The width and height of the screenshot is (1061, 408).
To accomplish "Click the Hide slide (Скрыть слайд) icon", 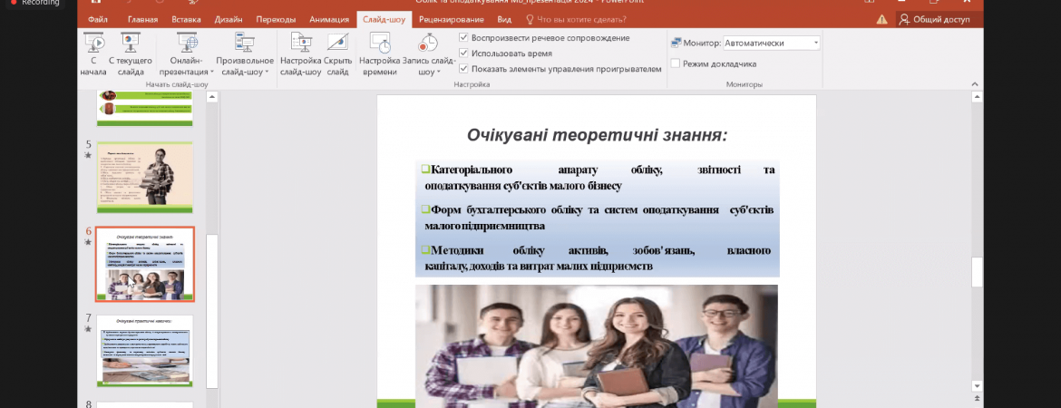I will 337,43.
